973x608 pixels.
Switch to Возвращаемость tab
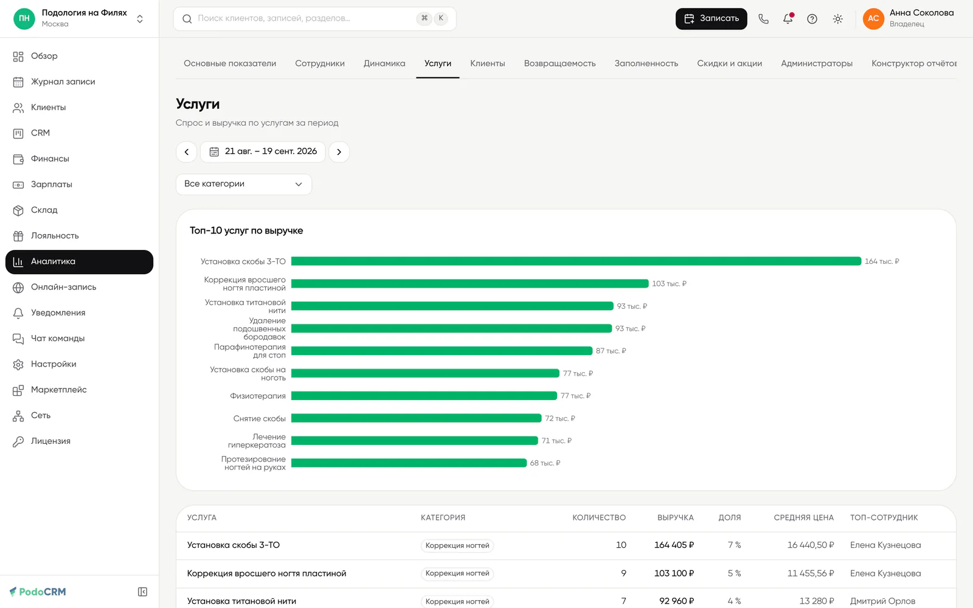(560, 63)
